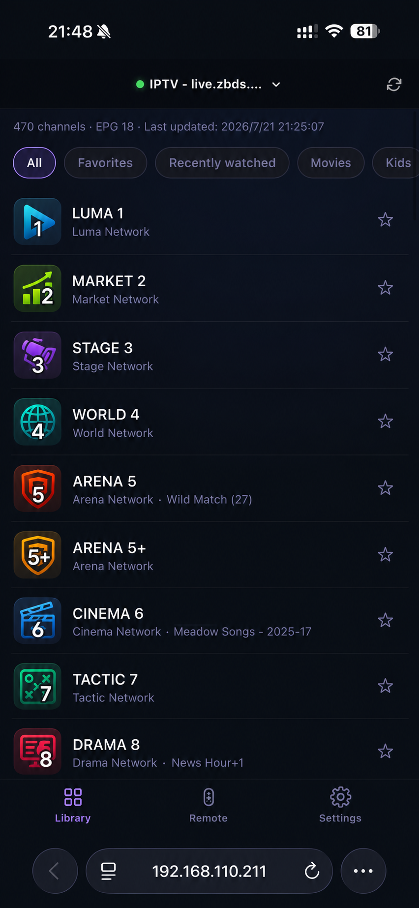Favorite the STAGE 3 channel star
Image resolution: width=419 pixels, height=908 pixels.
[385, 354]
